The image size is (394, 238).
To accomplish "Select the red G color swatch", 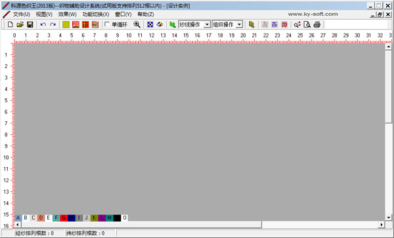I will (64, 218).
